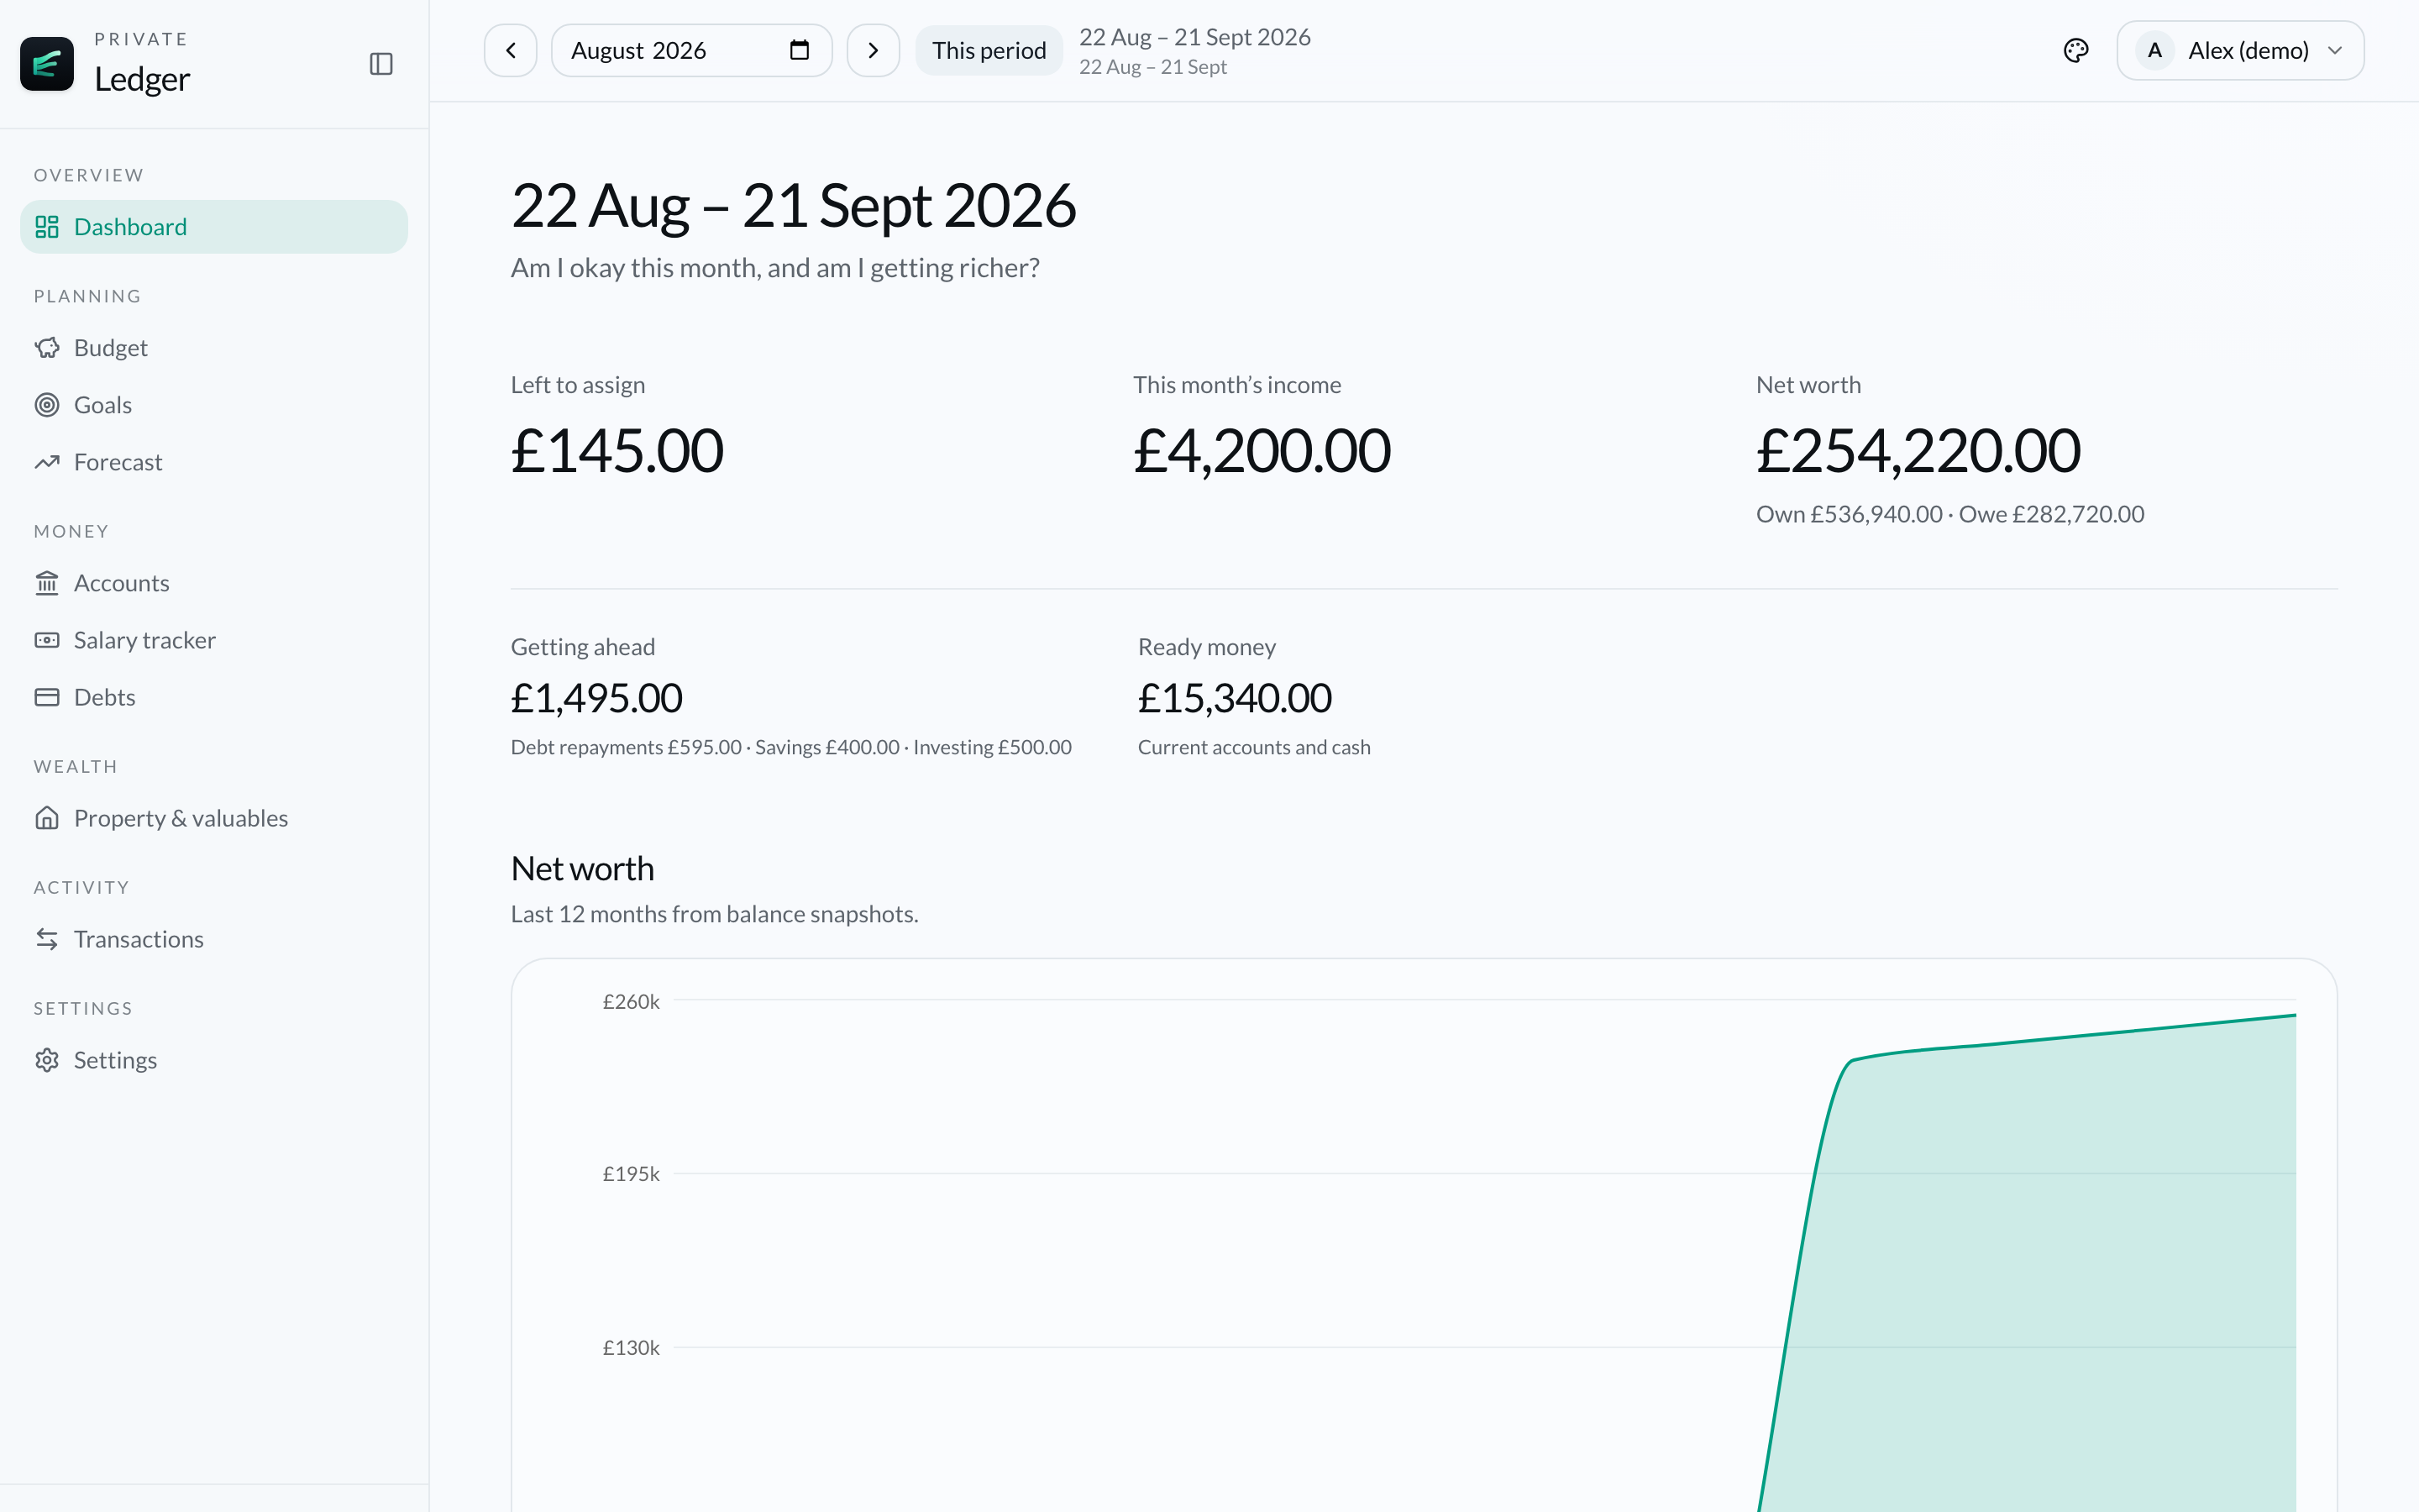Click the Ready money £15,340.00 value
Image resolution: width=2419 pixels, height=1512 pixels.
[1235, 698]
